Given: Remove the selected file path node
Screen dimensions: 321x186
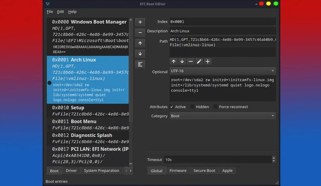Looking at the screenshot, I should [190, 61].
